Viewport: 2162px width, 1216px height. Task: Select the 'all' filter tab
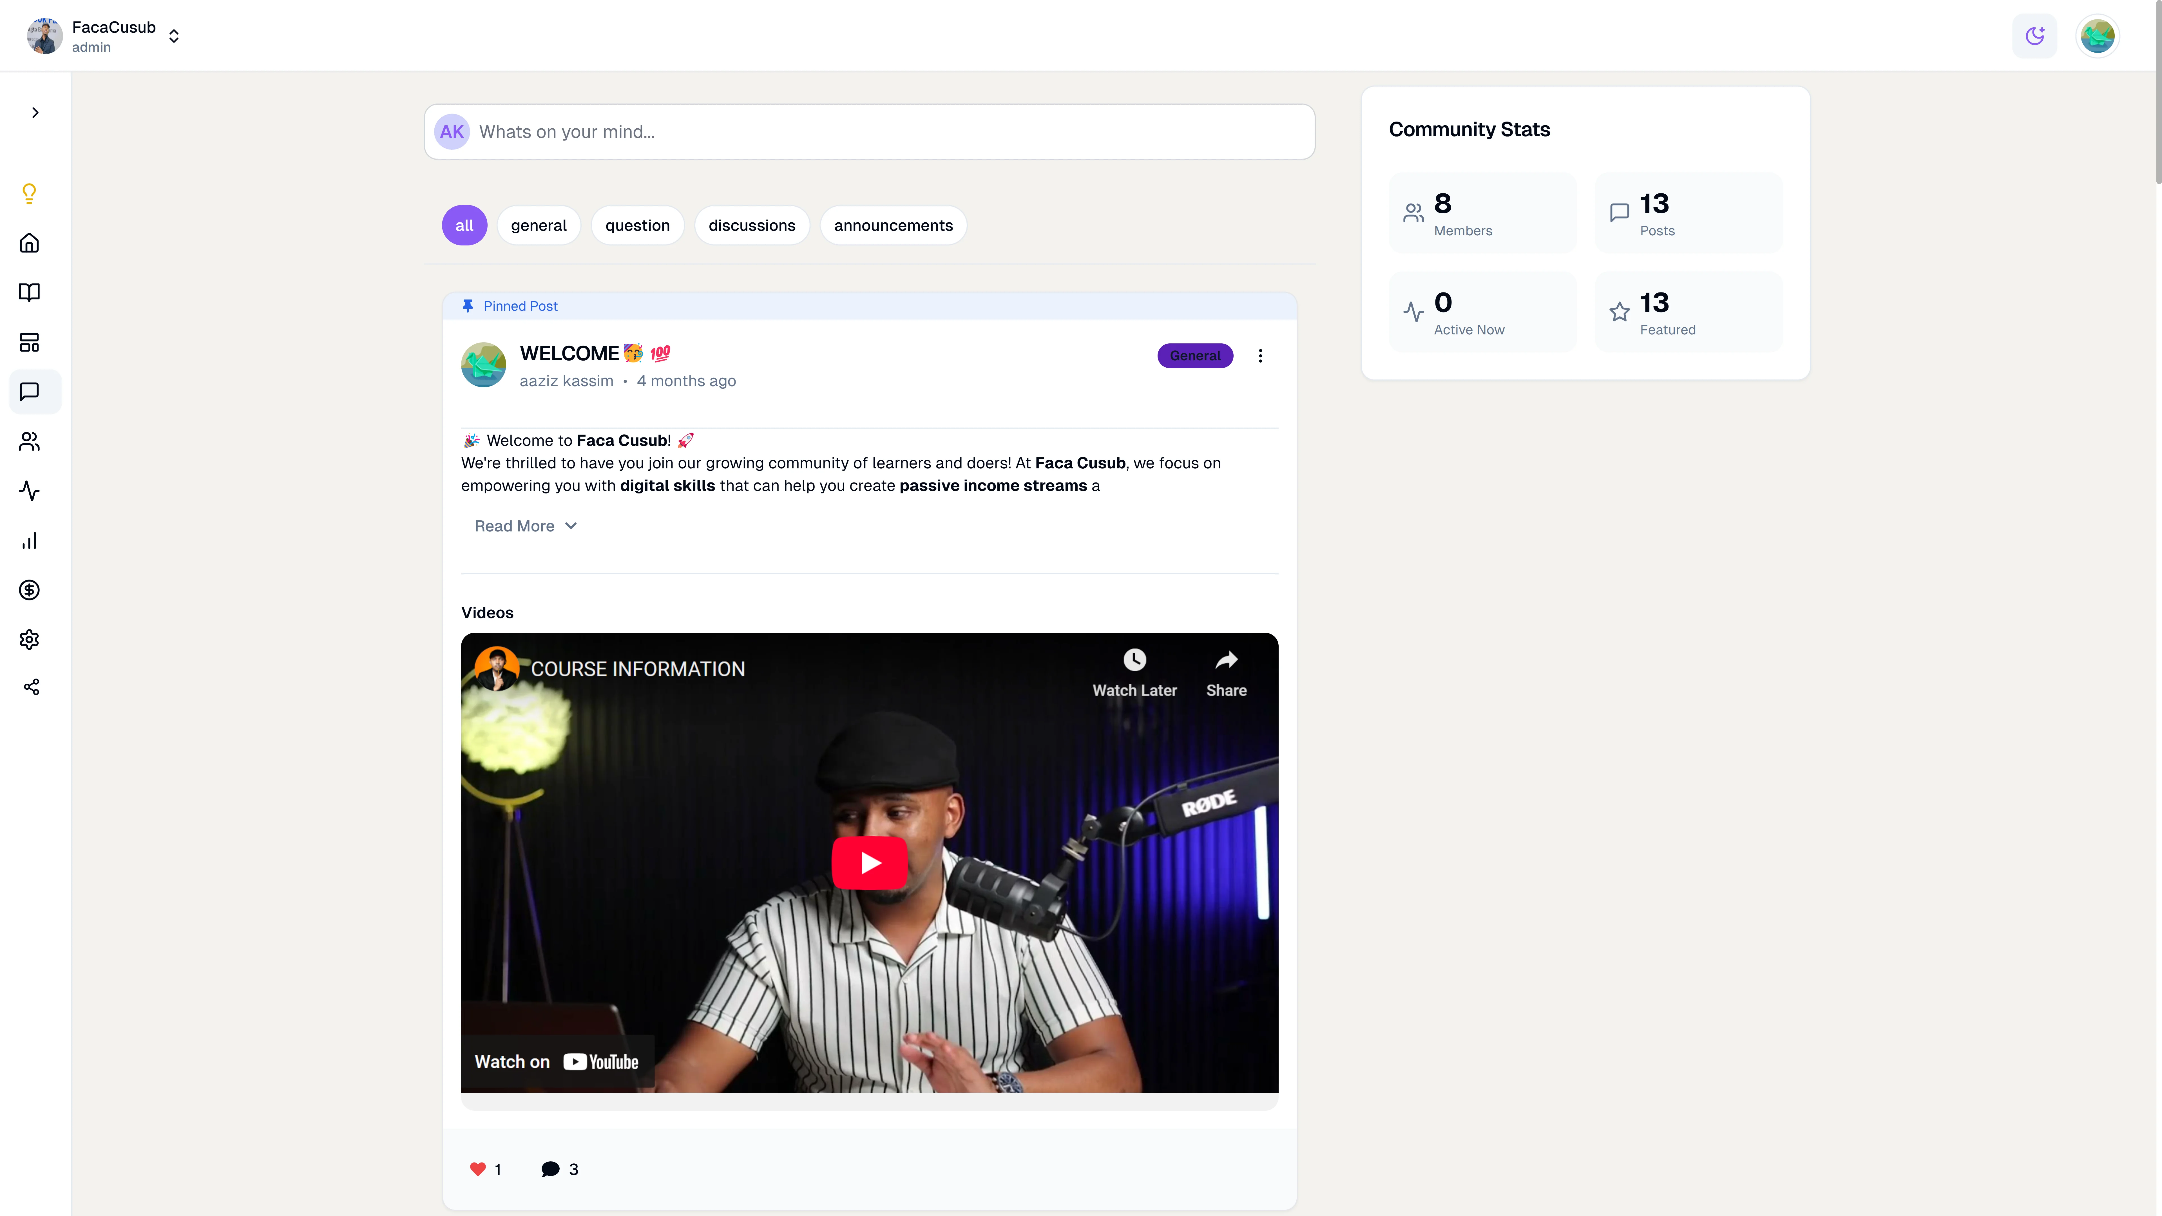(x=464, y=225)
